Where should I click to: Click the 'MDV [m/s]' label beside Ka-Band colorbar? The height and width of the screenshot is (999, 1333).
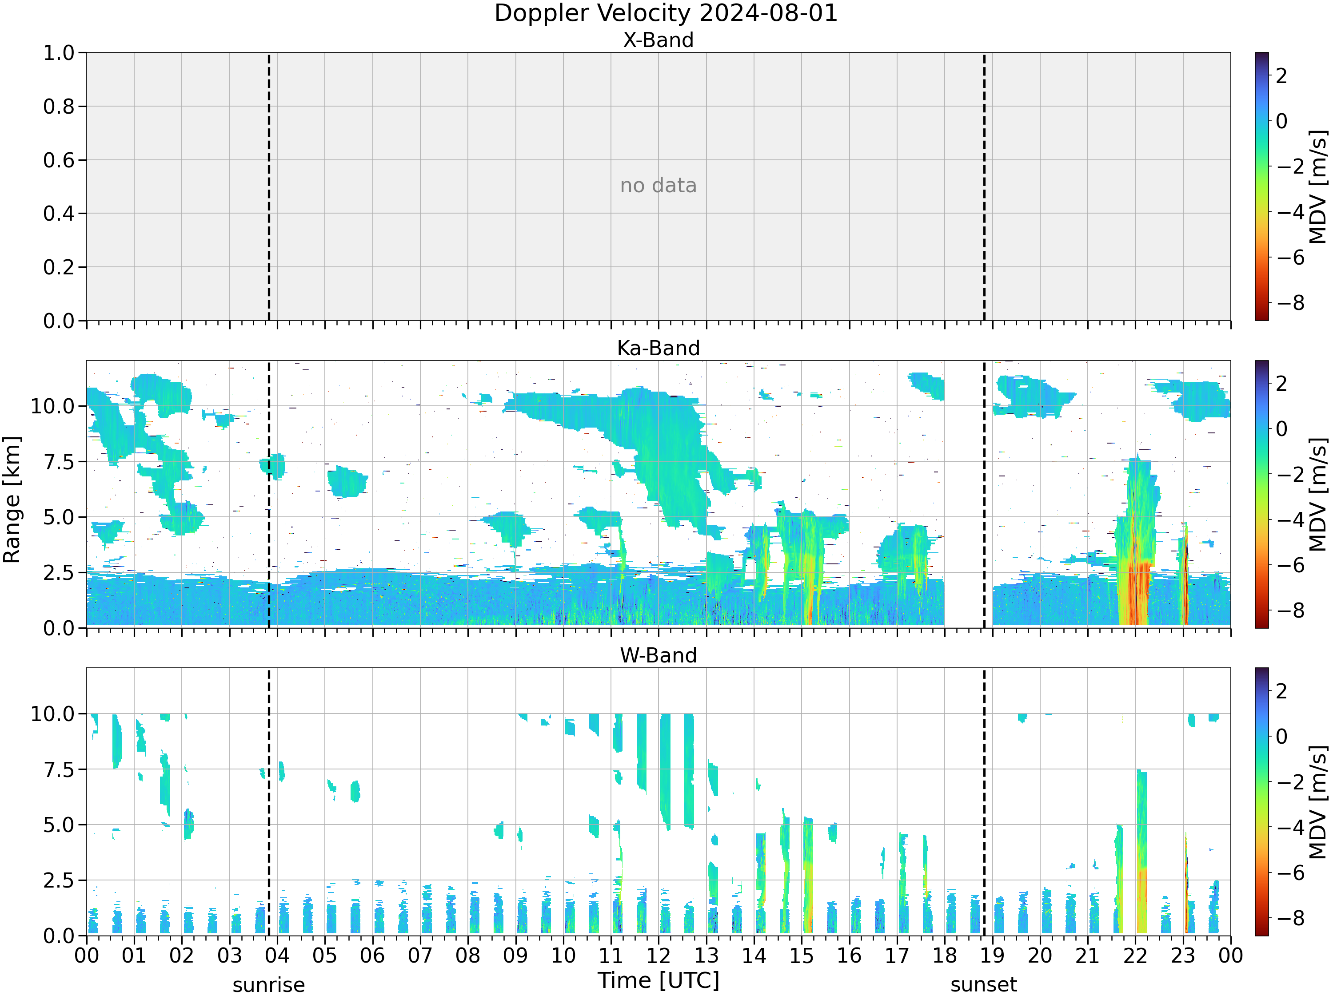[x=1318, y=494]
